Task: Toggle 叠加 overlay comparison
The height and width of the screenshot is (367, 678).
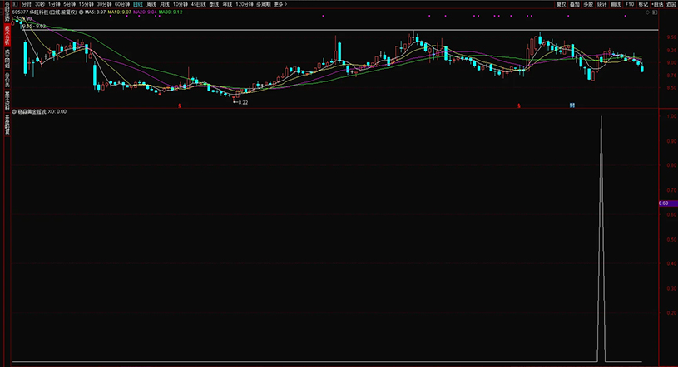Action: pyautogui.click(x=575, y=4)
